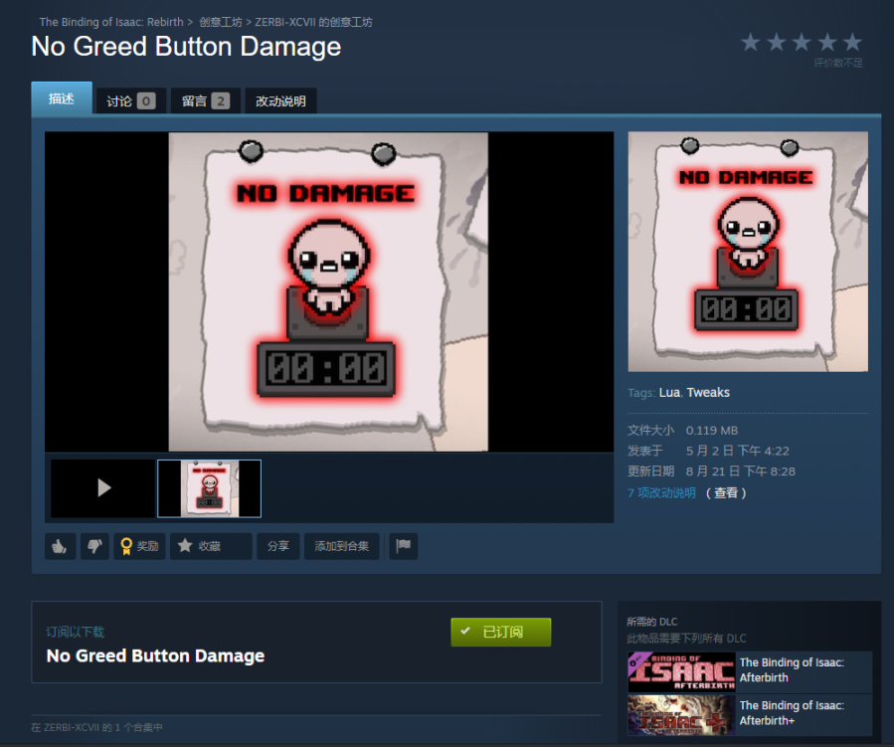Screen dimensions: 894x747
Task: Open the Binding of Isaac: Afterbirth DLC entry
Action: click(x=750, y=671)
